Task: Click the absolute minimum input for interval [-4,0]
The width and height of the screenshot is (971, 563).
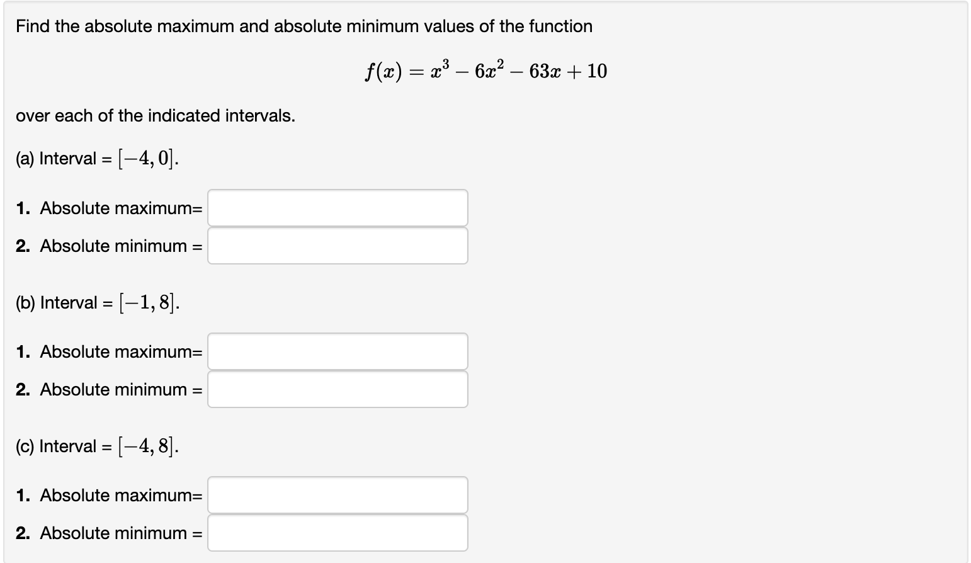Action: [338, 246]
